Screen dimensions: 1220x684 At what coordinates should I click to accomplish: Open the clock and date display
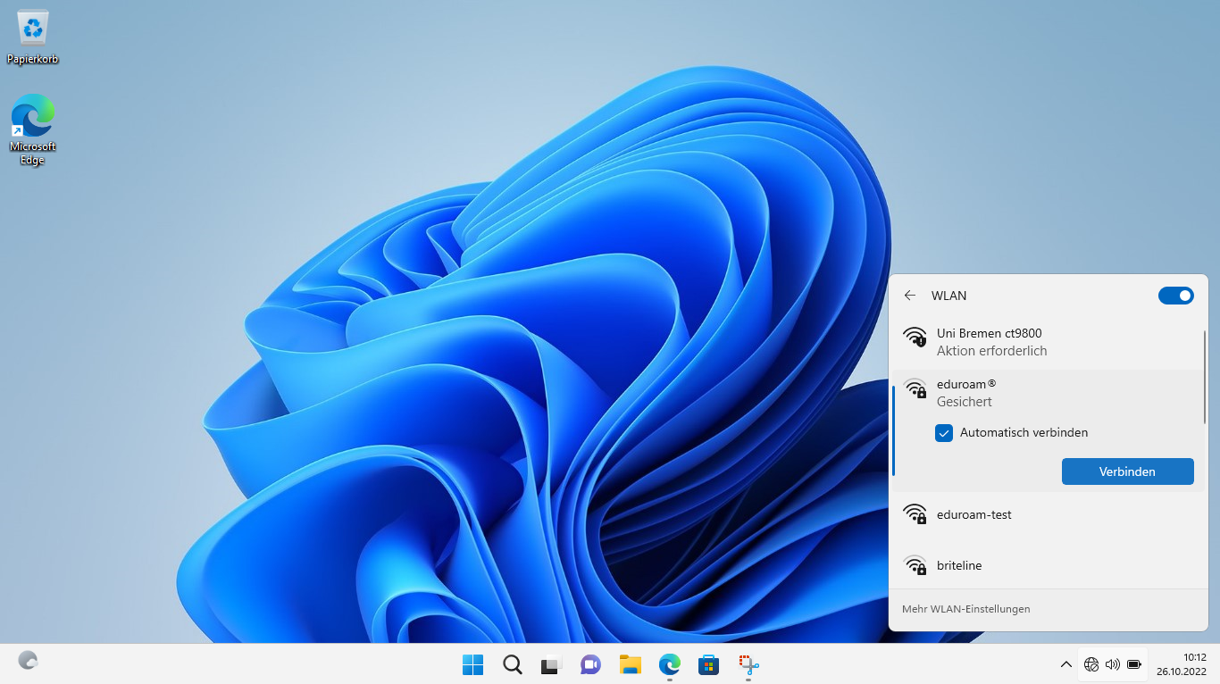point(1182,664)
